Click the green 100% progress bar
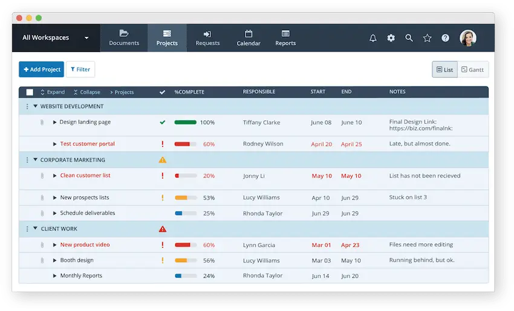 186,123
